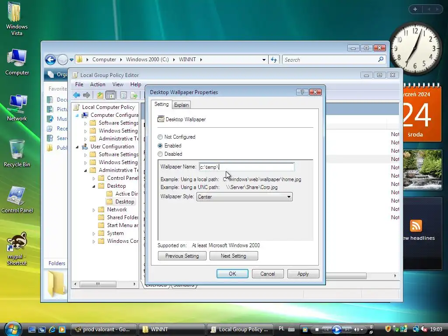Viewport: 448px width, 336px height.
Task: Click the Properties toolbar icon in Policy Editor
Action: pos(123,95)
